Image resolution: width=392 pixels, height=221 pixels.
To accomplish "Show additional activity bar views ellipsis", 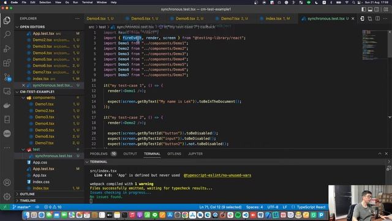I will point(7,148).
